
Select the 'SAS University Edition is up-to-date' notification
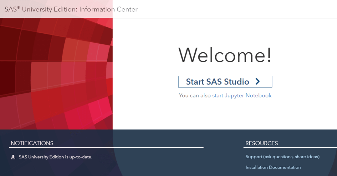(x=55, y=157)
